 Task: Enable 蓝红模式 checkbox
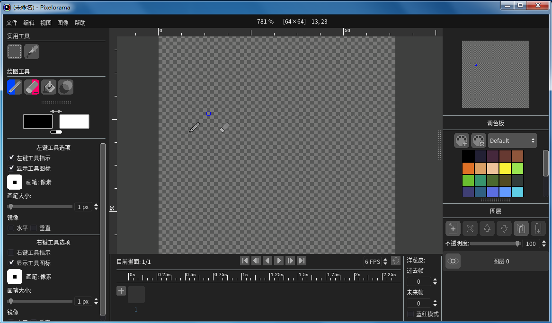(410, 314)
